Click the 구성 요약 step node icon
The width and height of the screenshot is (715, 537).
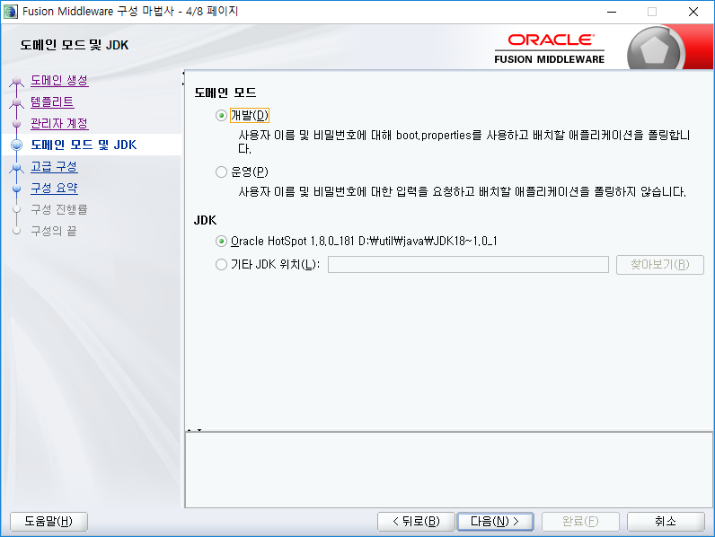pyautogui.click(x=17, y=189)
